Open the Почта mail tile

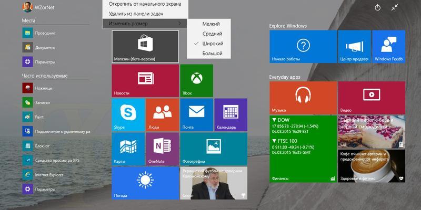196,114
